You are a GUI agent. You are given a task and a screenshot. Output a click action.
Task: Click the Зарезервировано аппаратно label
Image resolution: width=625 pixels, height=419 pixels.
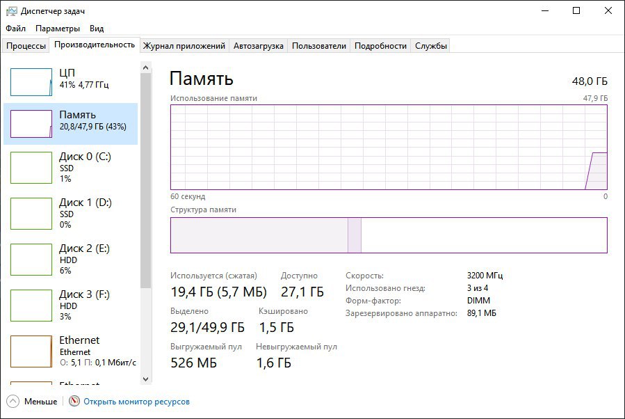point(401,313)
